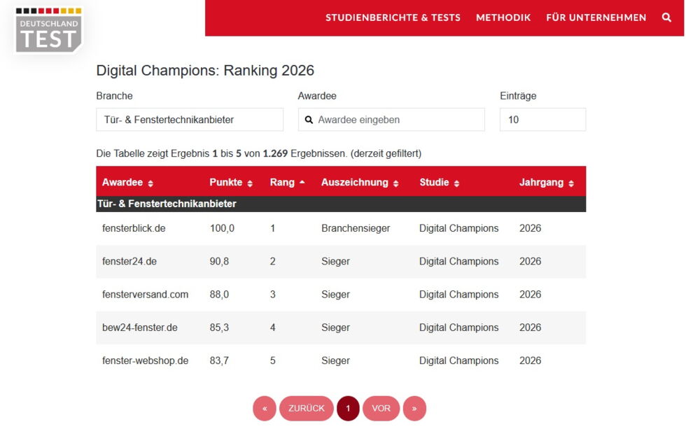
Task: Open the Studienberichte & Tests menu
Action: [393, 17]
